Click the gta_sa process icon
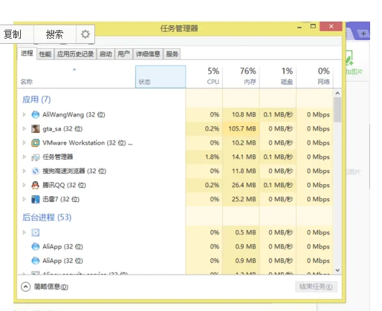This screenshot has height=311, width=382. [36, 128]
